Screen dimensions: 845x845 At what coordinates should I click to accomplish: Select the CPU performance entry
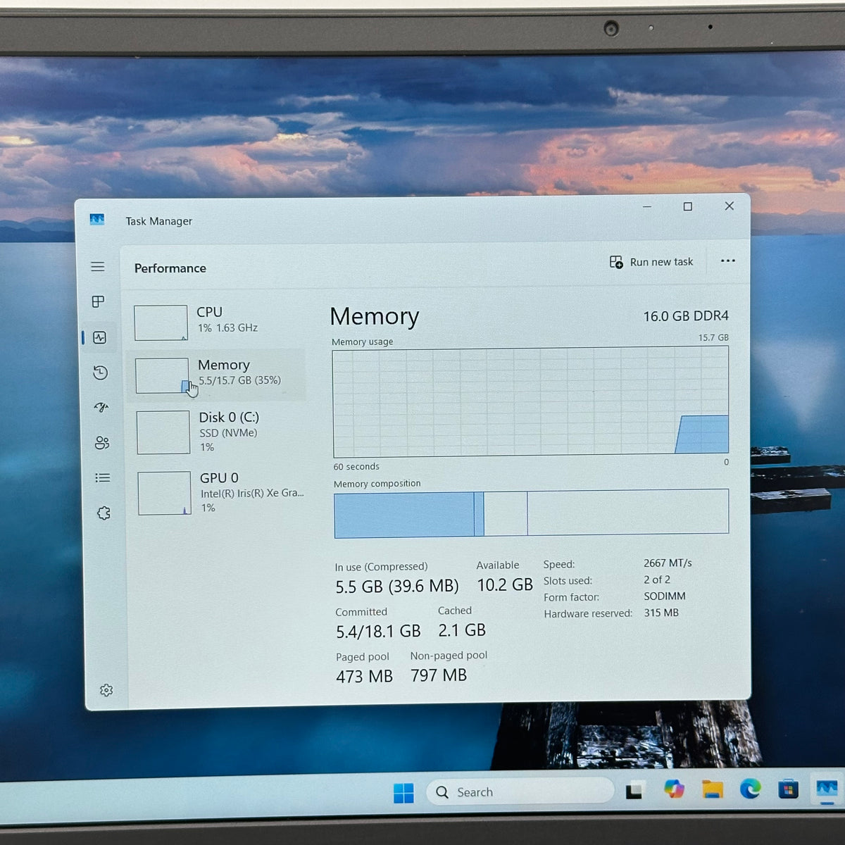tap(218, 323)
